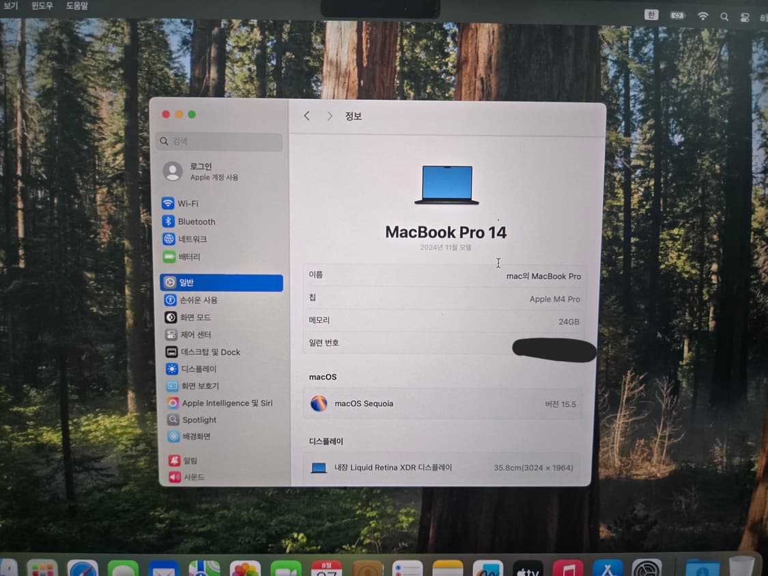Click the 검색 search field in sidebar

(x=220, y=142)
